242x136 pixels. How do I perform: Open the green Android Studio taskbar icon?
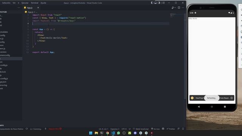pyautogui.click(x=130, y=133)
